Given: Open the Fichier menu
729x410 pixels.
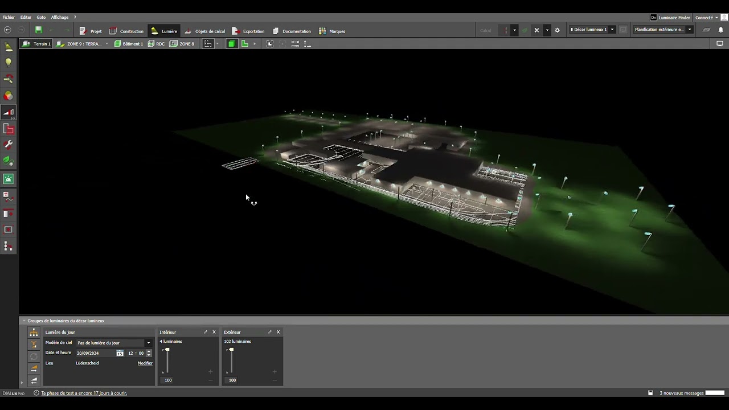Looking at the screenshot, I should (9, 18).
